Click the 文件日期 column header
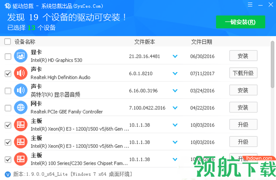 (202, 42)
